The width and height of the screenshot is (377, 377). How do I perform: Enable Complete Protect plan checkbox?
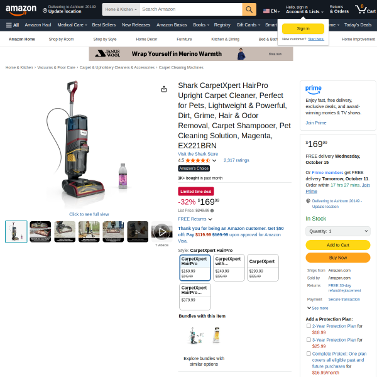coord(309,353)
